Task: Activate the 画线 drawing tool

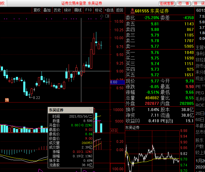Action: tap(78, 10)
